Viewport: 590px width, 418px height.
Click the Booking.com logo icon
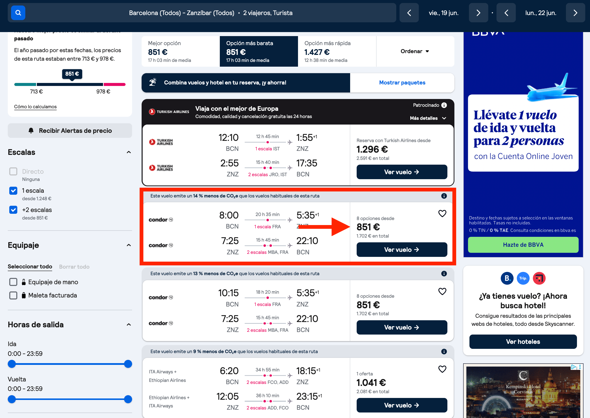pyautogui.click(x=507, y=278)
